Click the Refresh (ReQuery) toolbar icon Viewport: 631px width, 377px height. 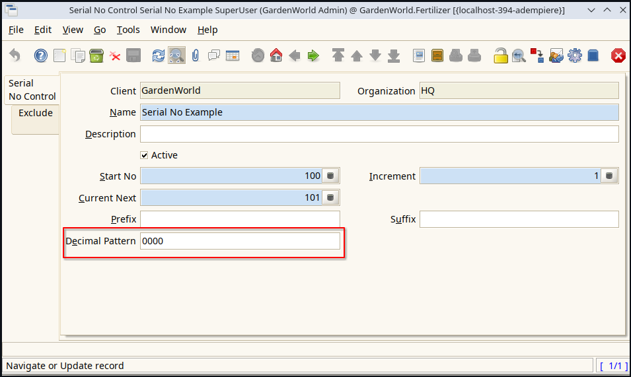coord(159,56)
